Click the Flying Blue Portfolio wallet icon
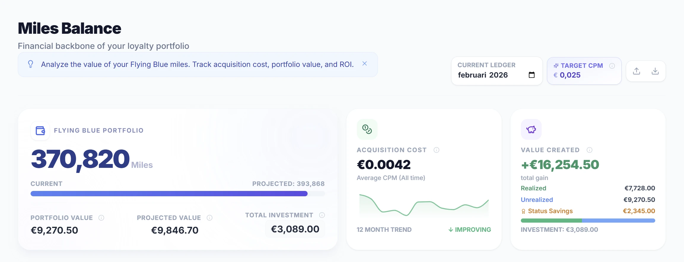 point(40,130)
